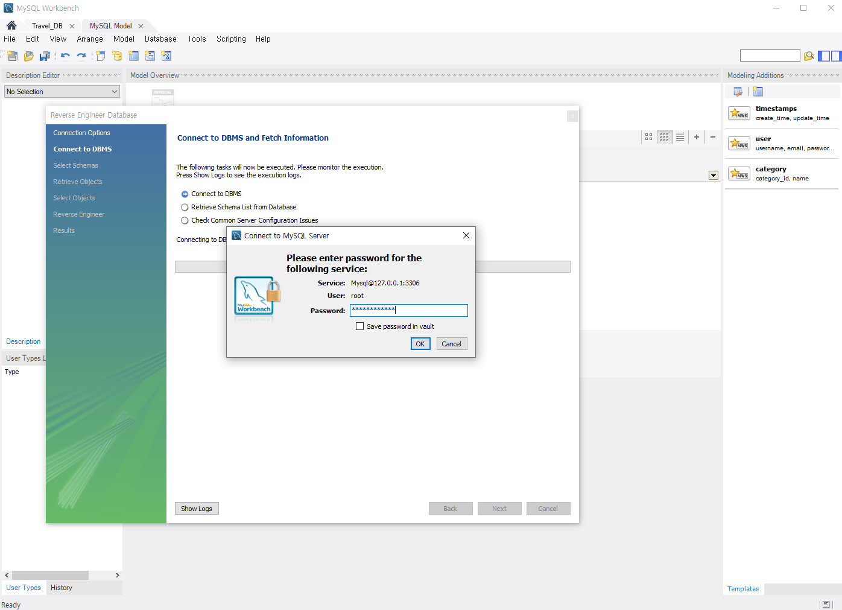This screenshot has height=610, width=842.
Task: Click the new table template icon
Action: 758,92
